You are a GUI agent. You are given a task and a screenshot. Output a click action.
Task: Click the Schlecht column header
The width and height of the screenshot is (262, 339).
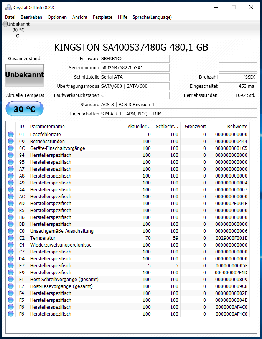[167, 127]
